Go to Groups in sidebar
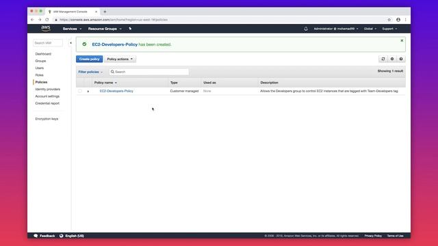 point(40,61)
